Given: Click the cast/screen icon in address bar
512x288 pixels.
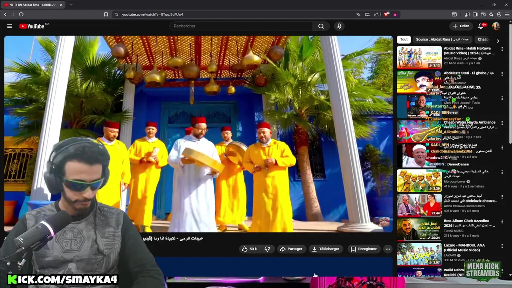Looking at the screenshot, I should point(367,14).
